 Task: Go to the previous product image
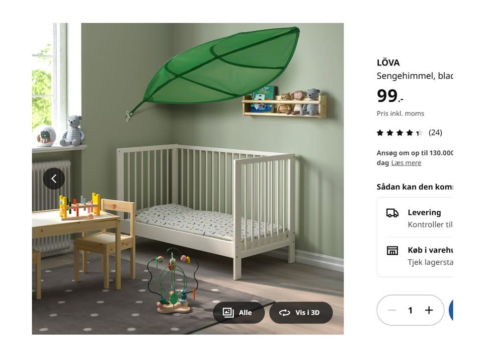tap(54, 178)
